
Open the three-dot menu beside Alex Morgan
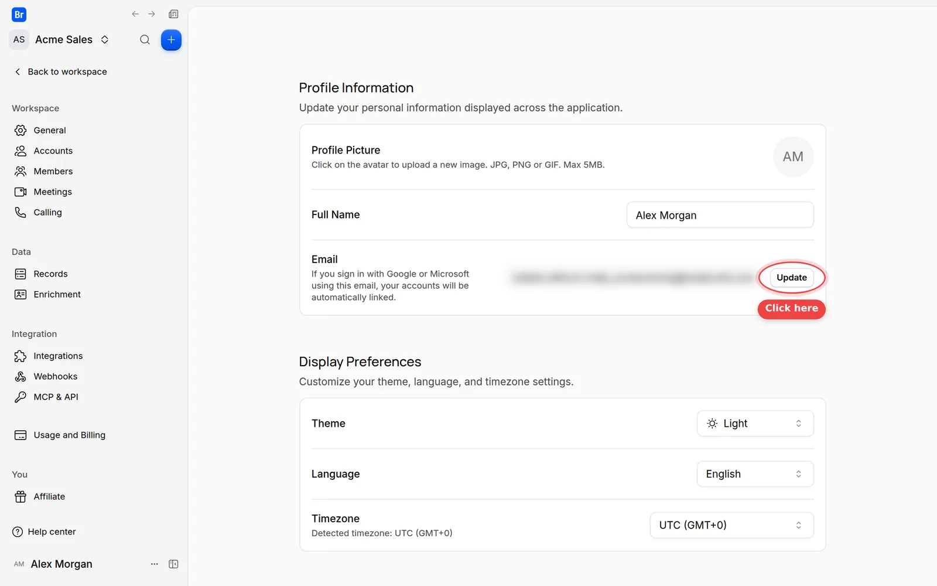click(155, 564)
